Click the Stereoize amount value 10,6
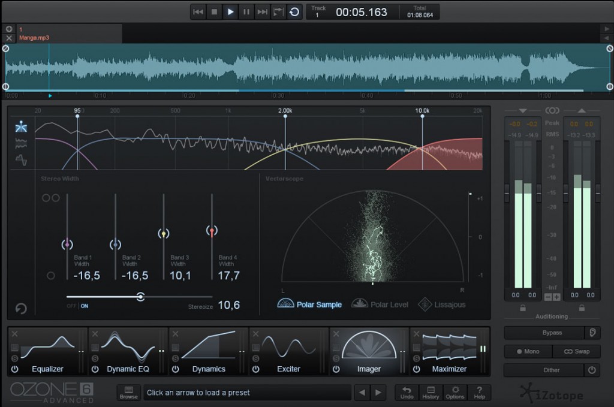 point(228,305)
